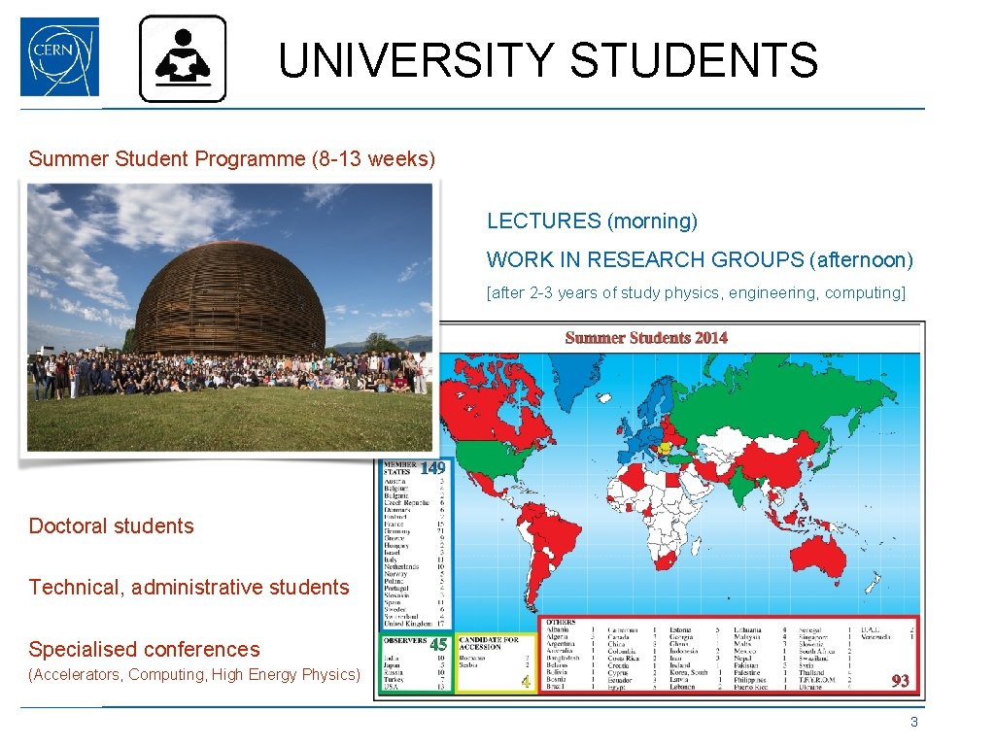This screenshot has height=746, width=995.
Task: Click the Summer Student Programme (8-13 weeks) heading
Action: (x=231, y=158)
